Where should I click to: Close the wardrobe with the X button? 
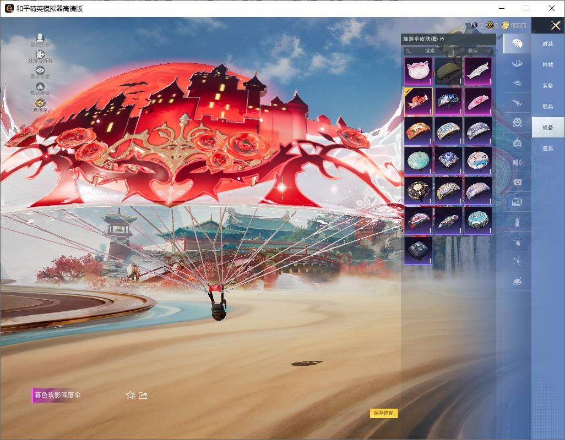[556, 25]
